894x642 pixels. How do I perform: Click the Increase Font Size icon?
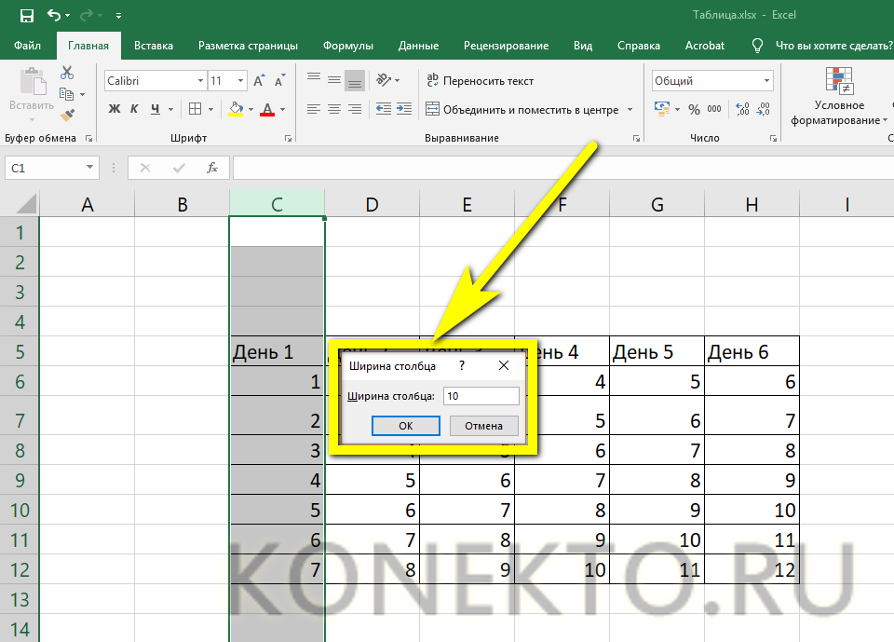click(260, 81)
